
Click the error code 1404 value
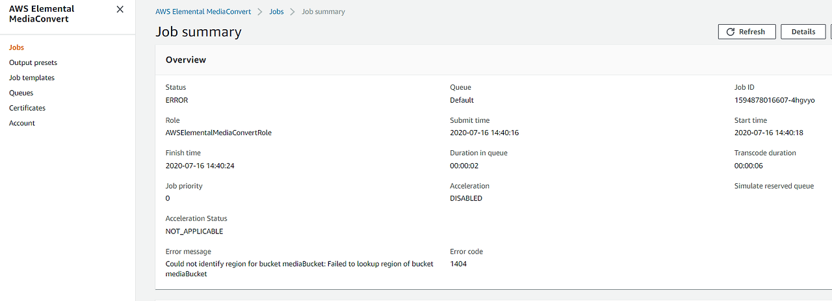click(x=458, y=264)
